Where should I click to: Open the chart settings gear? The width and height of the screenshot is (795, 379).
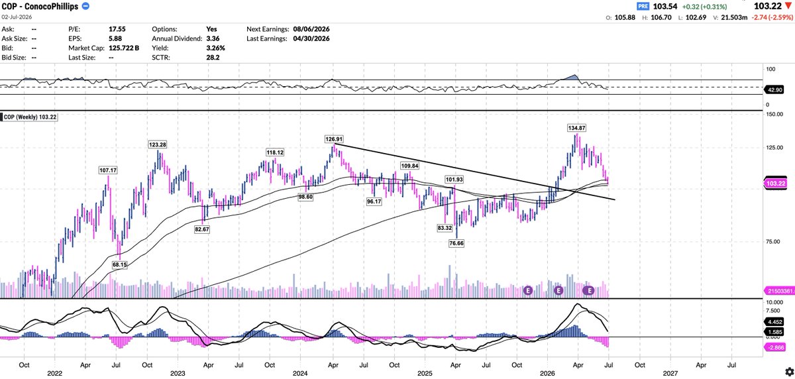point(789,371)
